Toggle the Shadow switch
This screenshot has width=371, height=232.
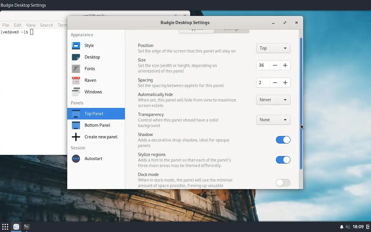pyautogui.click(x=283, y=140)
